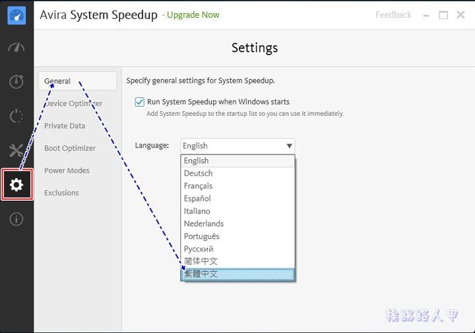Open the Exclusions tab

(x=61, y=193)
